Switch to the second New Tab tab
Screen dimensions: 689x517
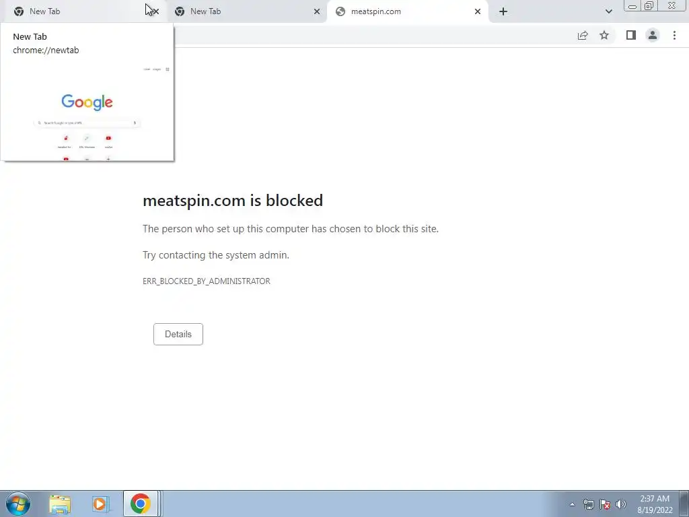click(246, 11)
